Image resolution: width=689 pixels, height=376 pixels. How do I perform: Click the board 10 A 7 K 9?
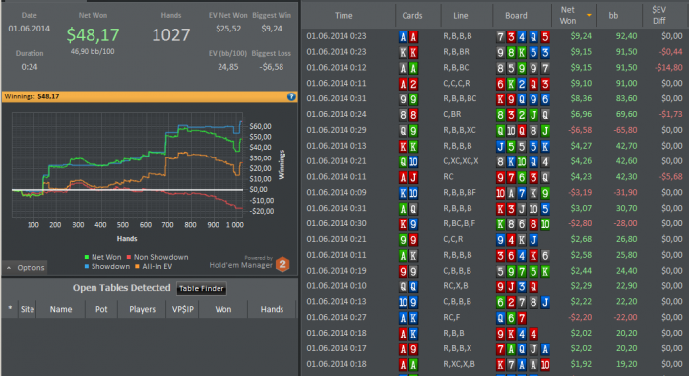[523, 193]
